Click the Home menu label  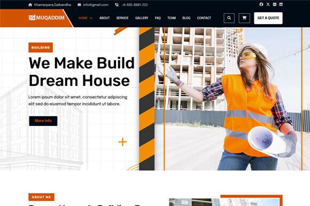[x=83, y=18]
